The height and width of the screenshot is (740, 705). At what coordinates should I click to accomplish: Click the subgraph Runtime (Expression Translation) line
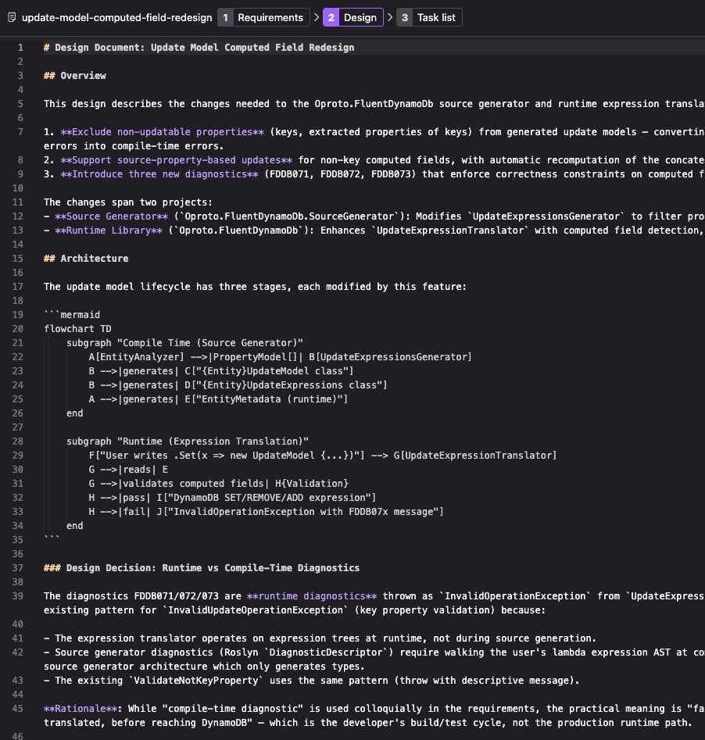point(188,441)
